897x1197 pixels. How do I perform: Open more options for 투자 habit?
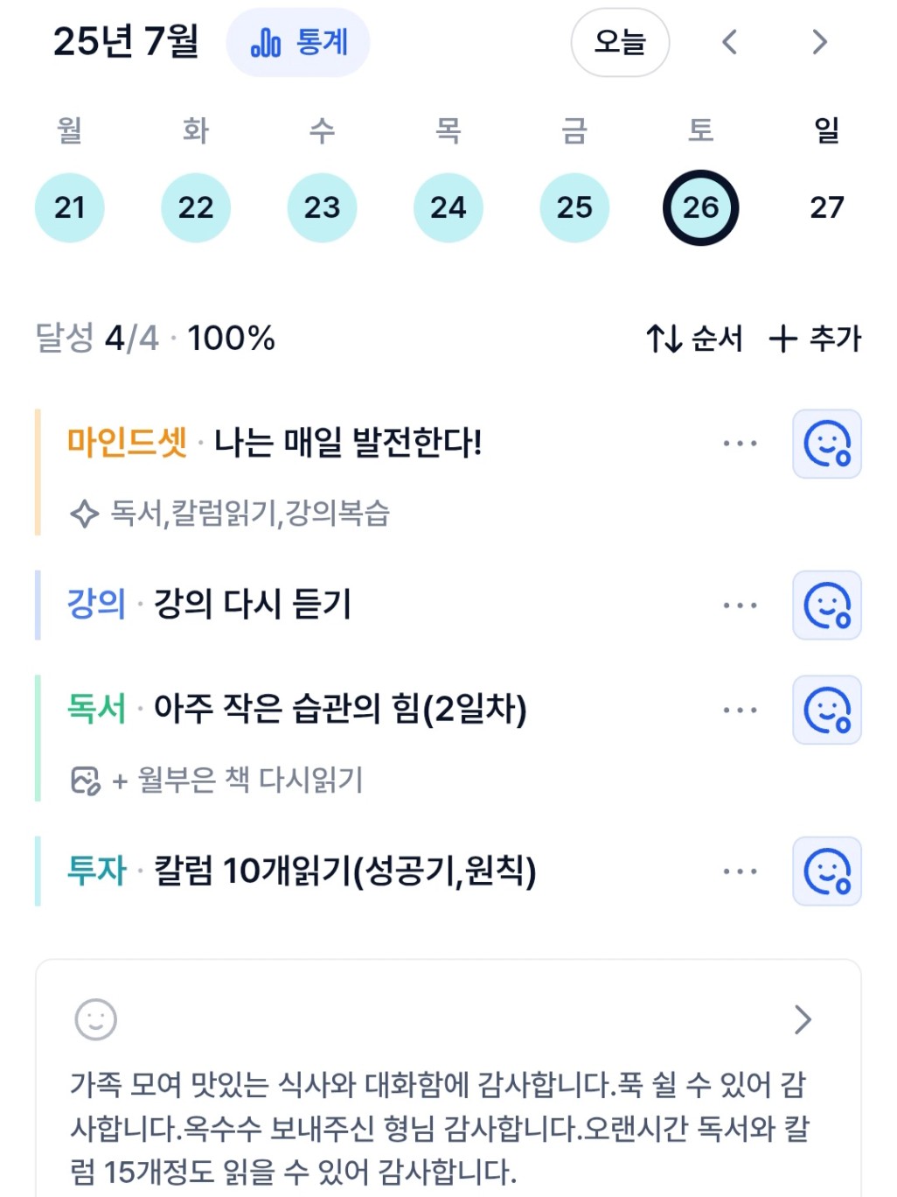(740, 871)
